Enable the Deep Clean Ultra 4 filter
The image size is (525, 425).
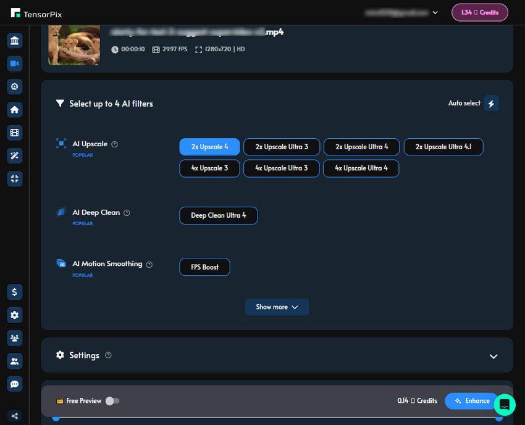tap(218, 215)
